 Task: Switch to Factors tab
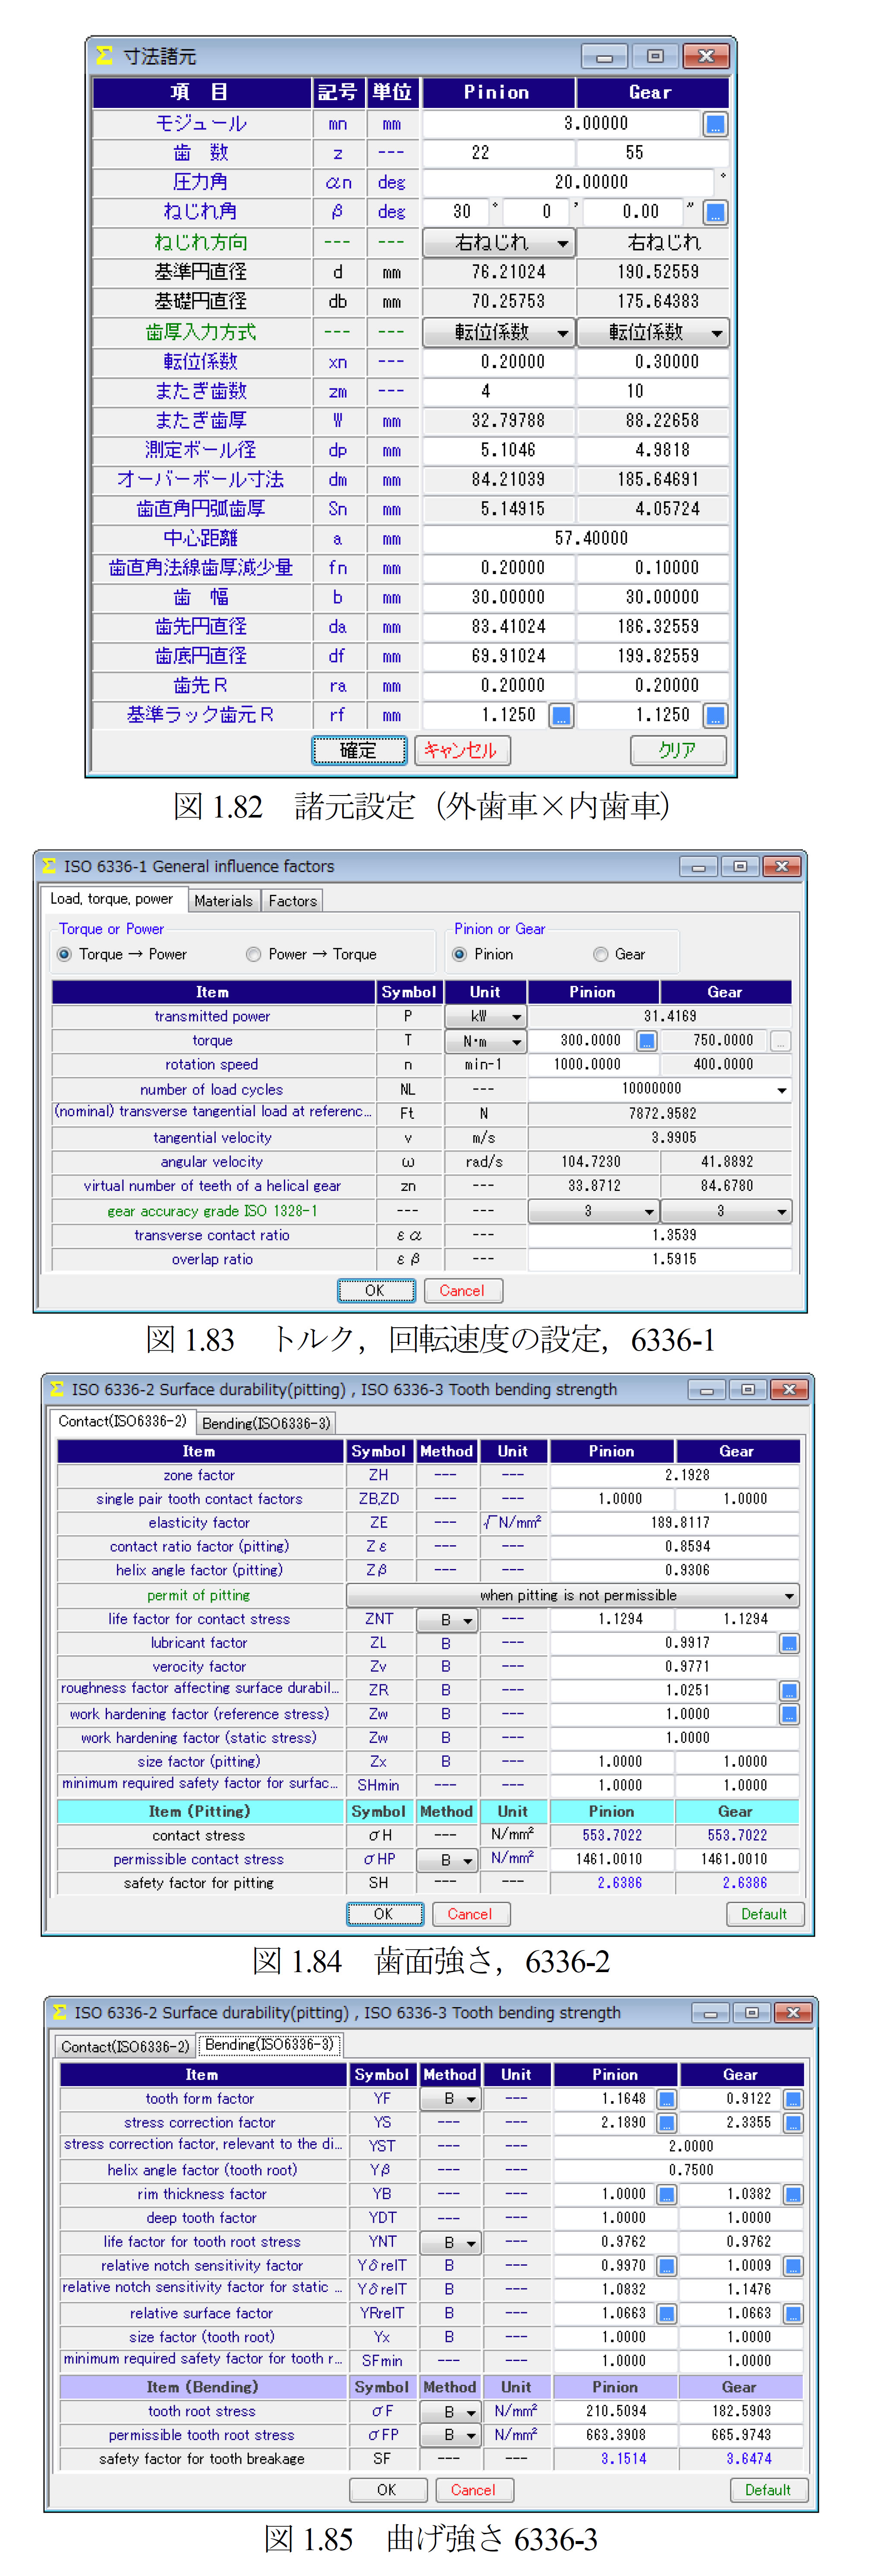click(x=293, y=901)
